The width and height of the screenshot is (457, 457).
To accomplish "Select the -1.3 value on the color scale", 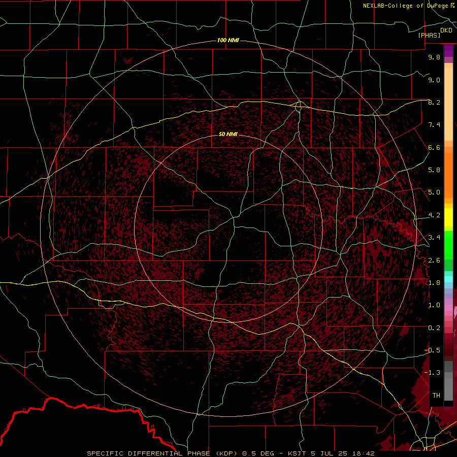I will pyautogui.click(x=432, y=373).
